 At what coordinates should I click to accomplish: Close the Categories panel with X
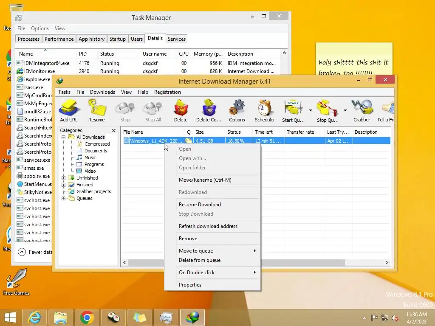(114, 130)
